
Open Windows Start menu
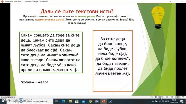click(x=3, y=101)
